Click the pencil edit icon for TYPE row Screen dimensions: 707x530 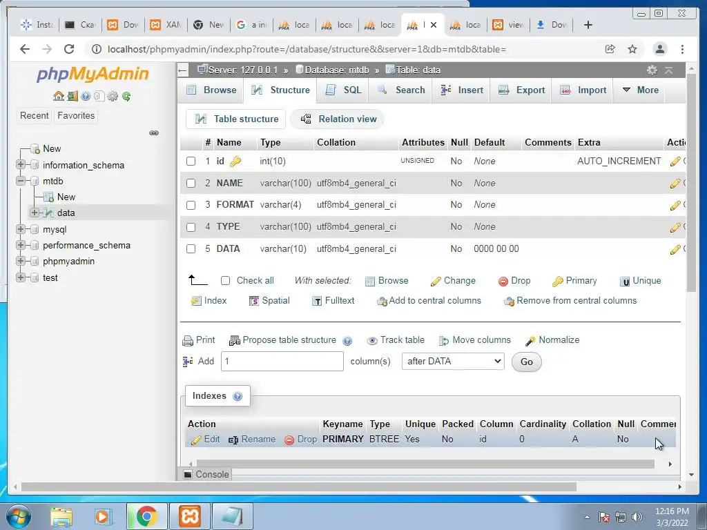pos(675,227)
